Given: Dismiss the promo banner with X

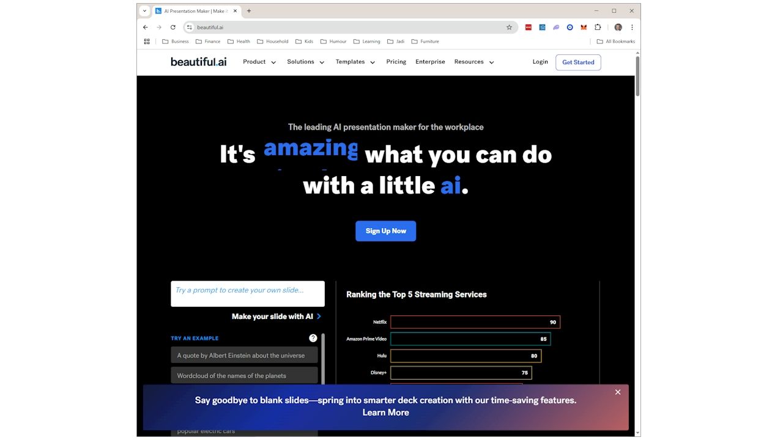Looking at the screenshot, I should tap(618, 392).
